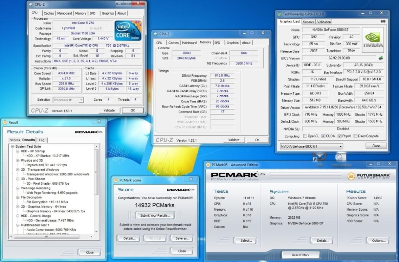
Task: Click the NVIDIA logo in GPU-Z
Action: tap(373, 40)
